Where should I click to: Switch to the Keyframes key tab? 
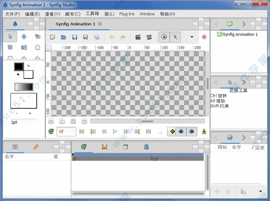(36, 147)
